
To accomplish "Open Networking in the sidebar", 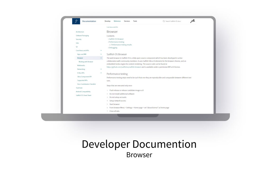I will click(x=81, y=69).
